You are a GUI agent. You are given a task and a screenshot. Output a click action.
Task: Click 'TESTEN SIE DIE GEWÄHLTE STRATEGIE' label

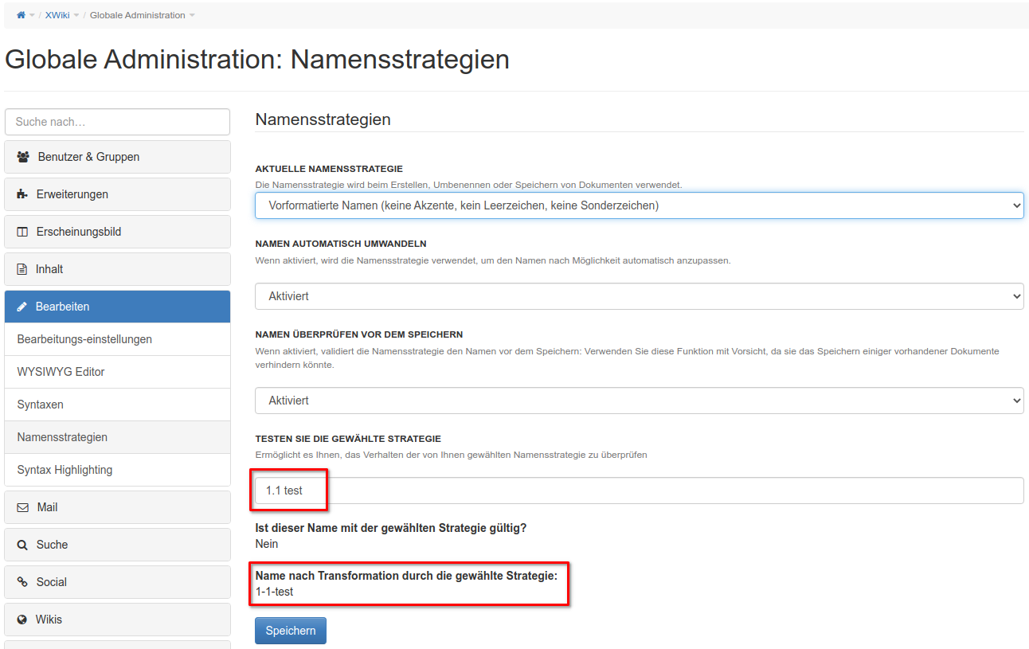(348, 439)
